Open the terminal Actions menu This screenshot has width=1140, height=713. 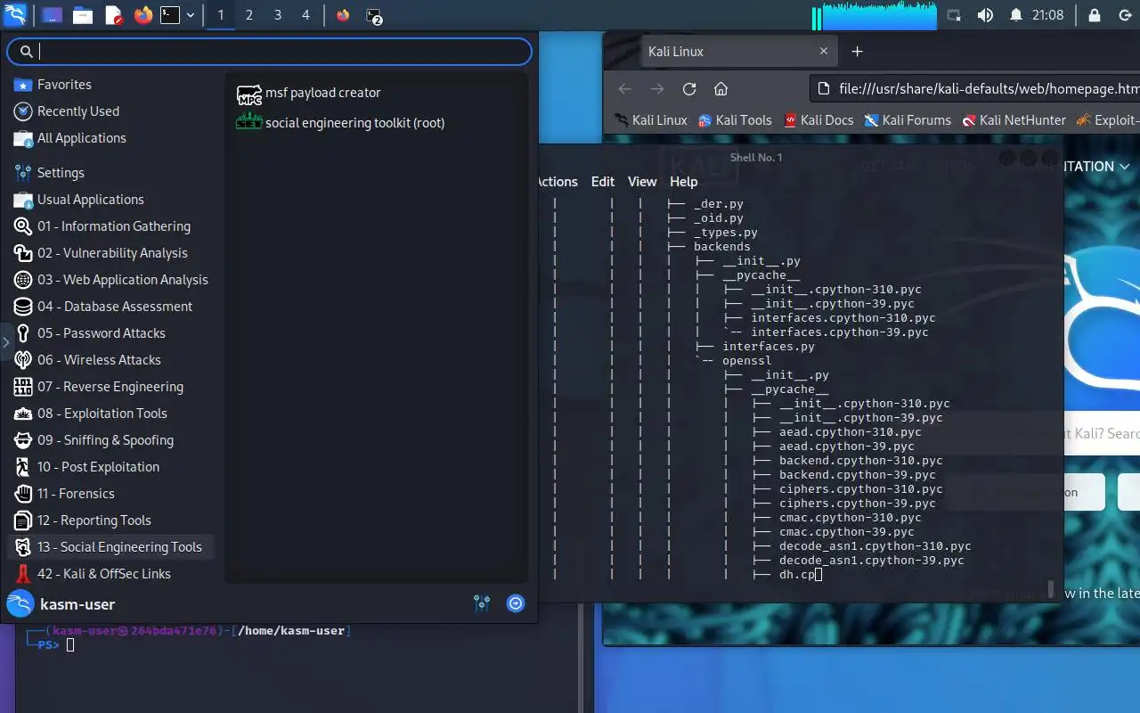(557, 181)
